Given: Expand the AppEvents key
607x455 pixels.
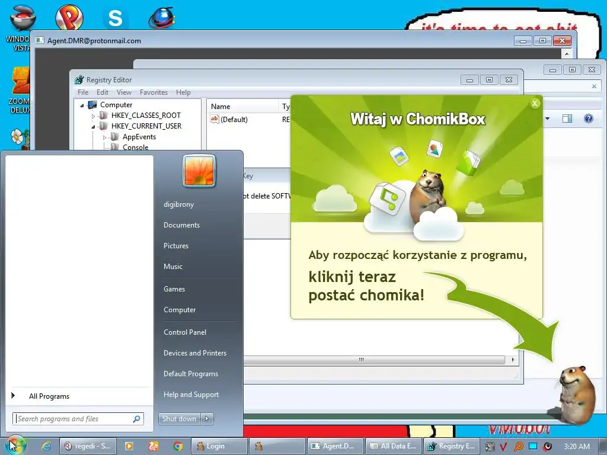Looking at the screenshot, I should [x=104, y=137].
